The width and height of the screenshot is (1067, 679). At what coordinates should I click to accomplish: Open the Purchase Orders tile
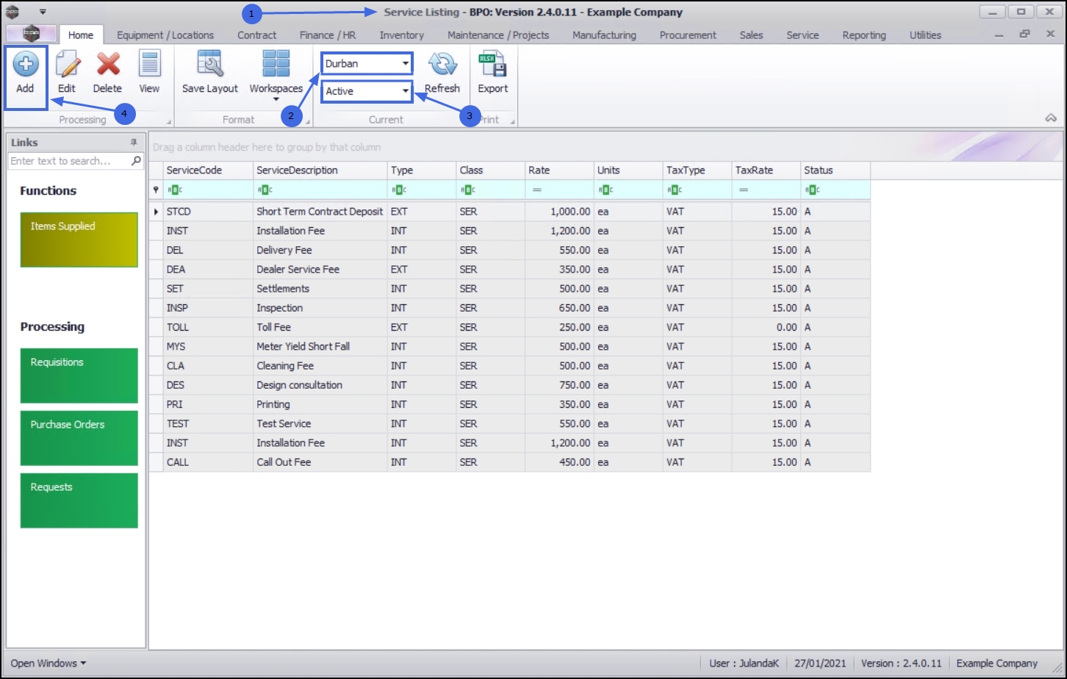pyautogui.click(x=79, y=438)
